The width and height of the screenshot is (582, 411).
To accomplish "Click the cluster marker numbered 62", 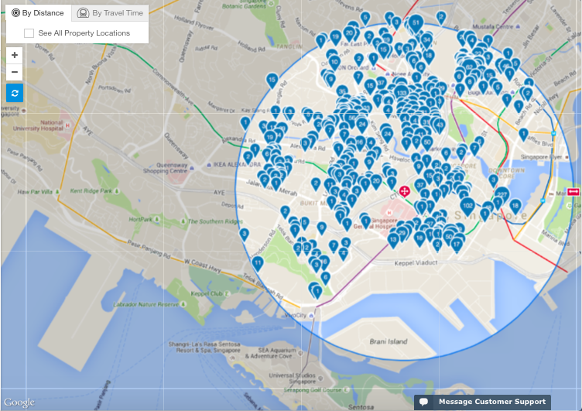I will pos(469,69).
